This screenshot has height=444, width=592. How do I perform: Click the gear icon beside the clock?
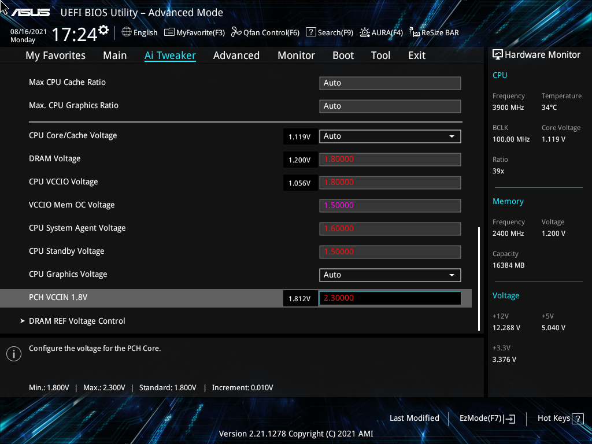[103, 30]
